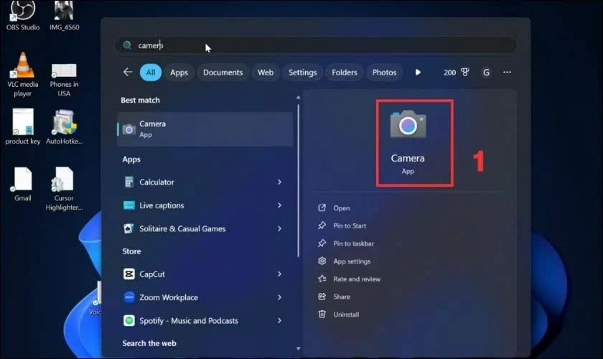Image resolution: width=603 pixels, height=359 pixels.
Task: Switch to the Web filter tab
Action: pos(266,73)
